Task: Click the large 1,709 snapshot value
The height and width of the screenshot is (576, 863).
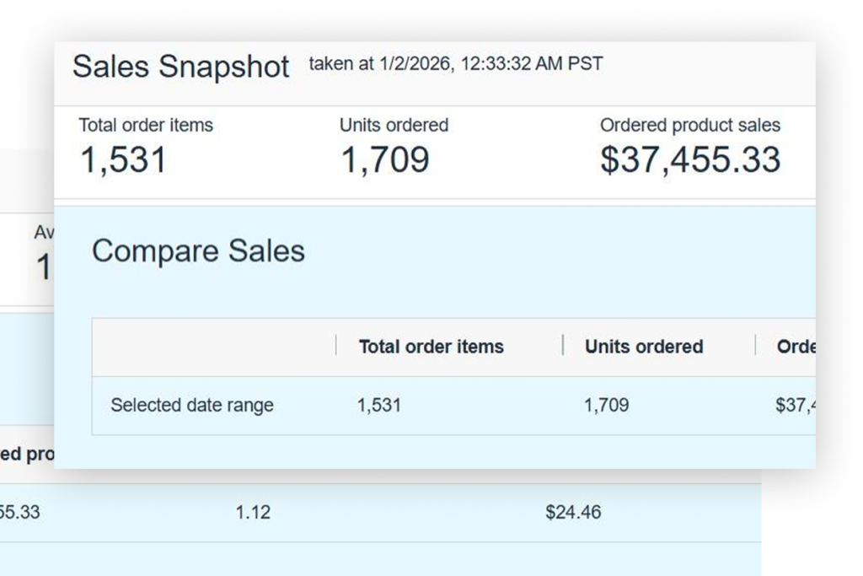Action: coord(384,159)
